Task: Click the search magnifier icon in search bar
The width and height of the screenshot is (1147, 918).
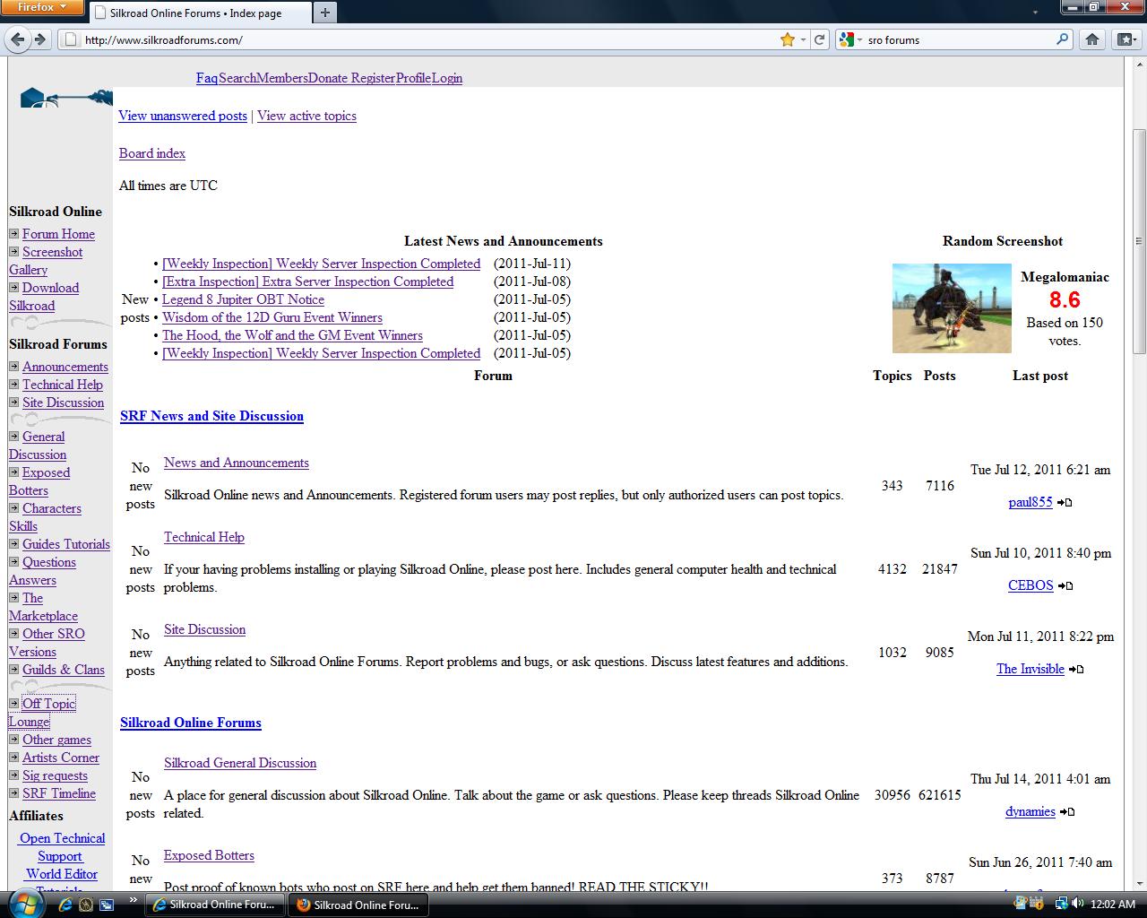Action: click(x=1062, y=39)
